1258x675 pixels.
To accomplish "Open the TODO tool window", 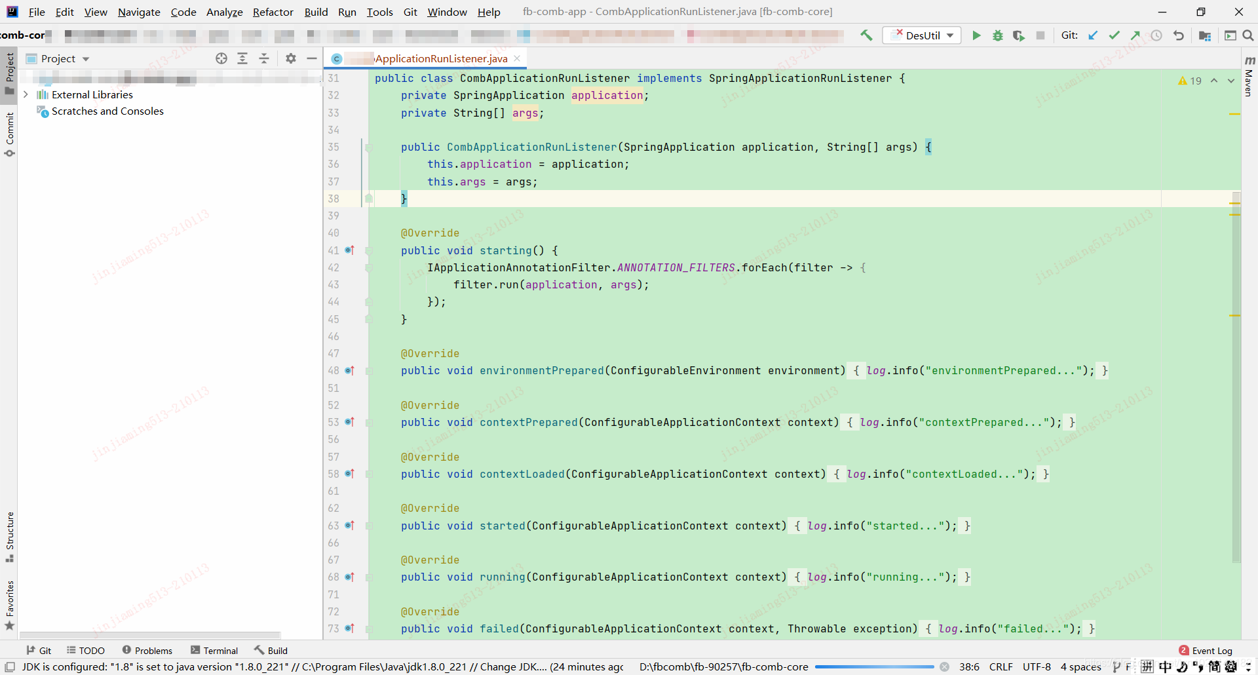I will (86, 650).
